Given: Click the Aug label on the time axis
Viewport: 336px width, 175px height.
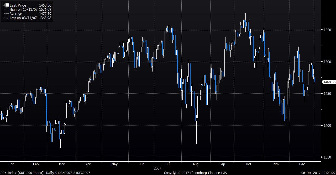Looking at the screenshot, I should (196, 164).
